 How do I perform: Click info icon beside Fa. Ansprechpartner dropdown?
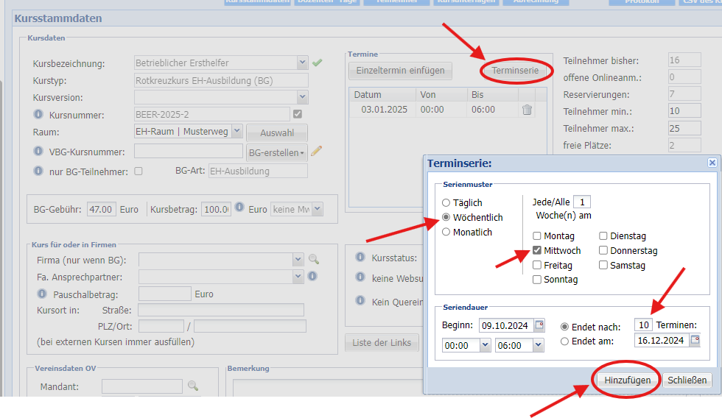(x=312, y=276)
